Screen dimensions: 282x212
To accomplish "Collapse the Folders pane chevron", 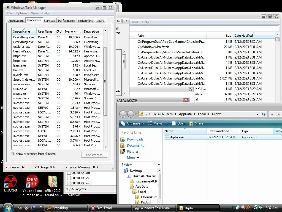I will coord(159,165).
